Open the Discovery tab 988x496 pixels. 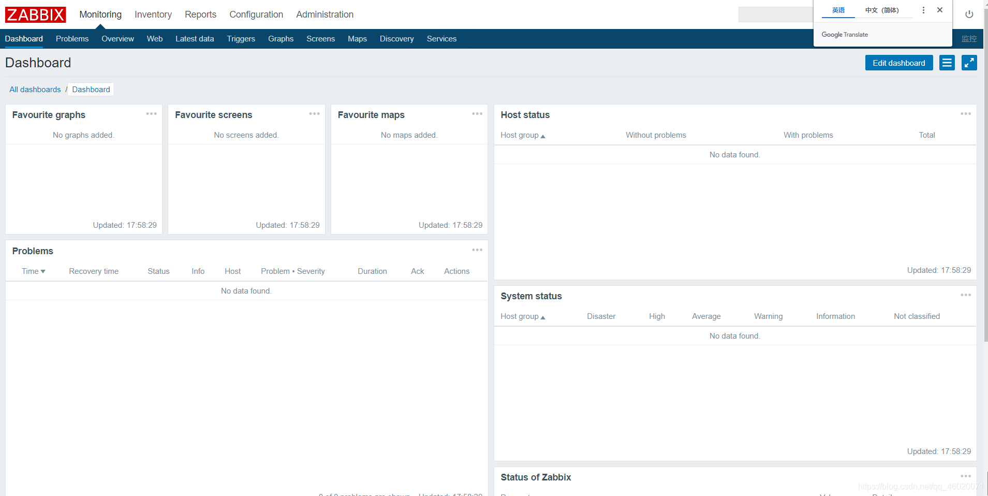click(396, 39)
